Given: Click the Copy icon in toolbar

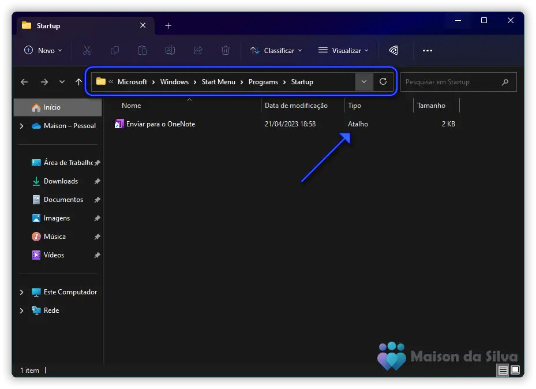Looking at the screenshot, I should [x=115, y=51].
